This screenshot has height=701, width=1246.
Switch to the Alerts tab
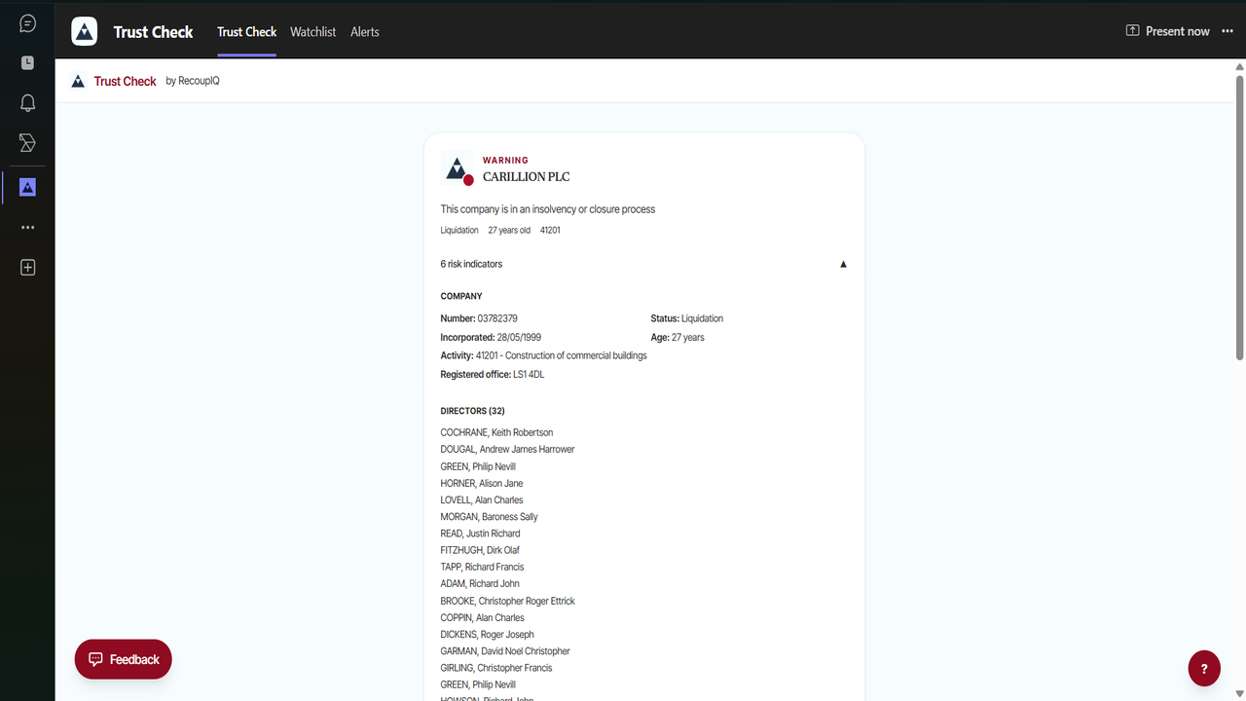coord(365,32)
